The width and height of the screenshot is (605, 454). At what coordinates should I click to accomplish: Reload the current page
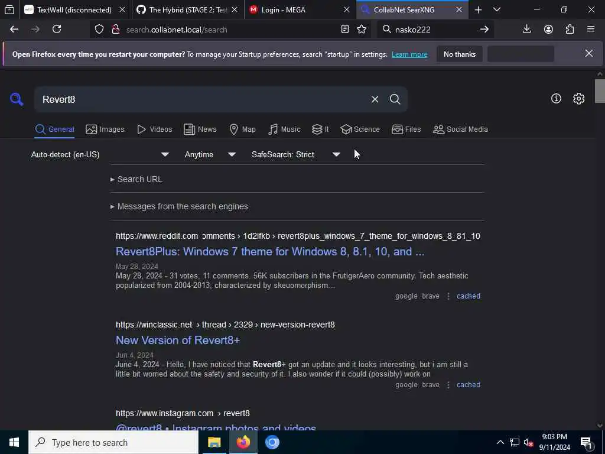(57, 30)
